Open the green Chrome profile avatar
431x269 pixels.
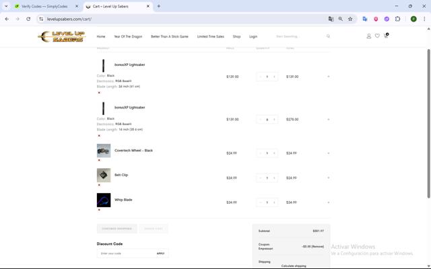[x=413, y=19]
